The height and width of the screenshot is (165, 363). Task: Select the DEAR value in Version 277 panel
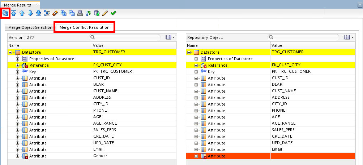tap(98, 84)
